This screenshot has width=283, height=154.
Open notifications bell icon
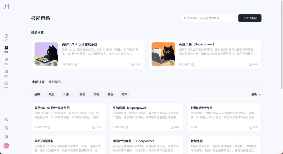click(6, 128)
